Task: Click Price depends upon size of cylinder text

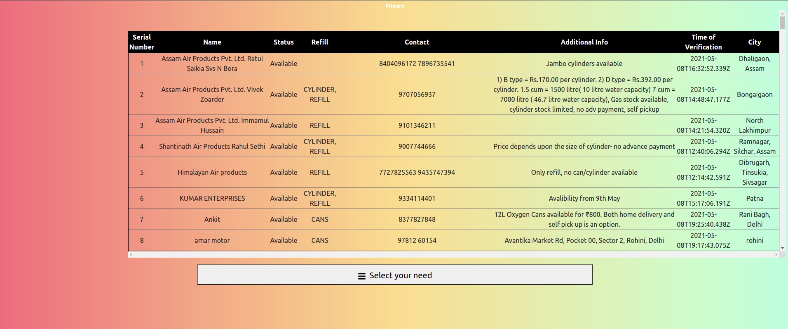Action: (584, 146)
